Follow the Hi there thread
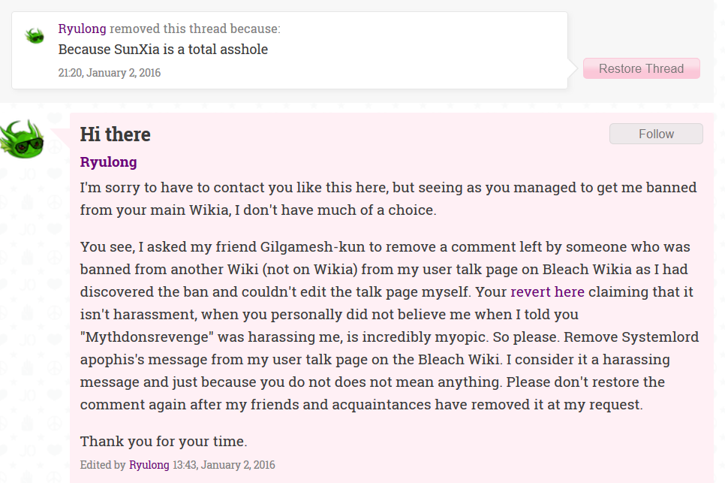The height and width of the screenshot is (483, 725). 656,134
